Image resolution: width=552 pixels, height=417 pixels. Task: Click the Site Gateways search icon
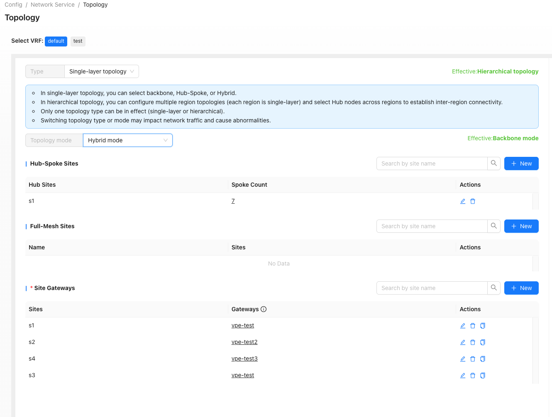(x=494, y=288)
